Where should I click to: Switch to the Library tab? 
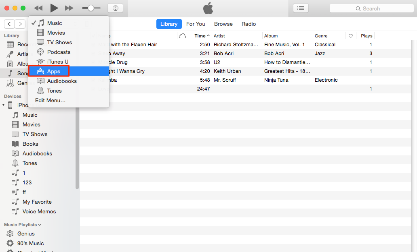click(169, 24)
